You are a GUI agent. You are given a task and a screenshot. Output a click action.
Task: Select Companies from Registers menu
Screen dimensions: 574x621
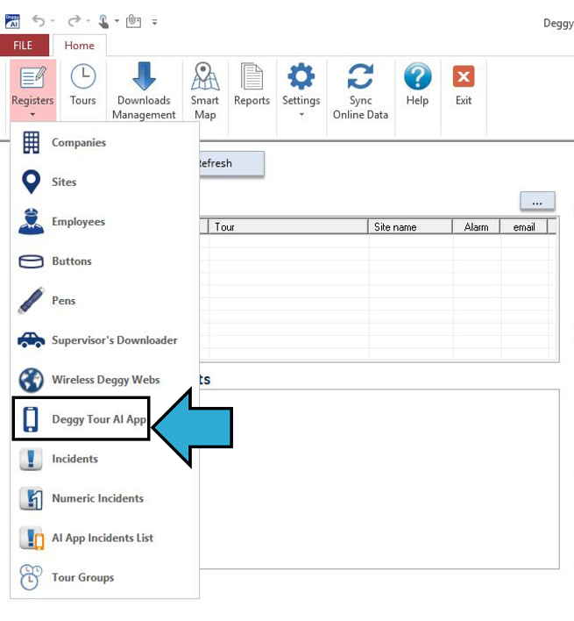pyautogui.click(x=105, y=143)
